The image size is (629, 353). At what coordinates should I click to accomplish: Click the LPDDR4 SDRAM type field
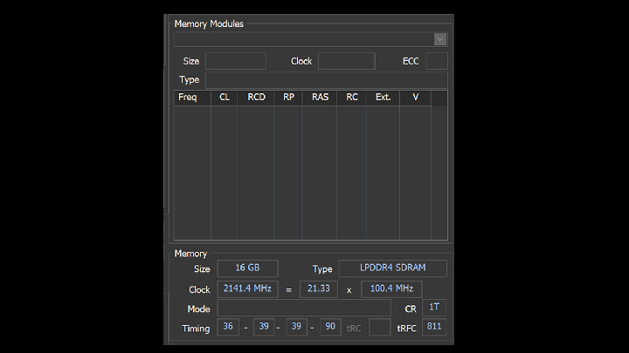(x=392, y=268)
